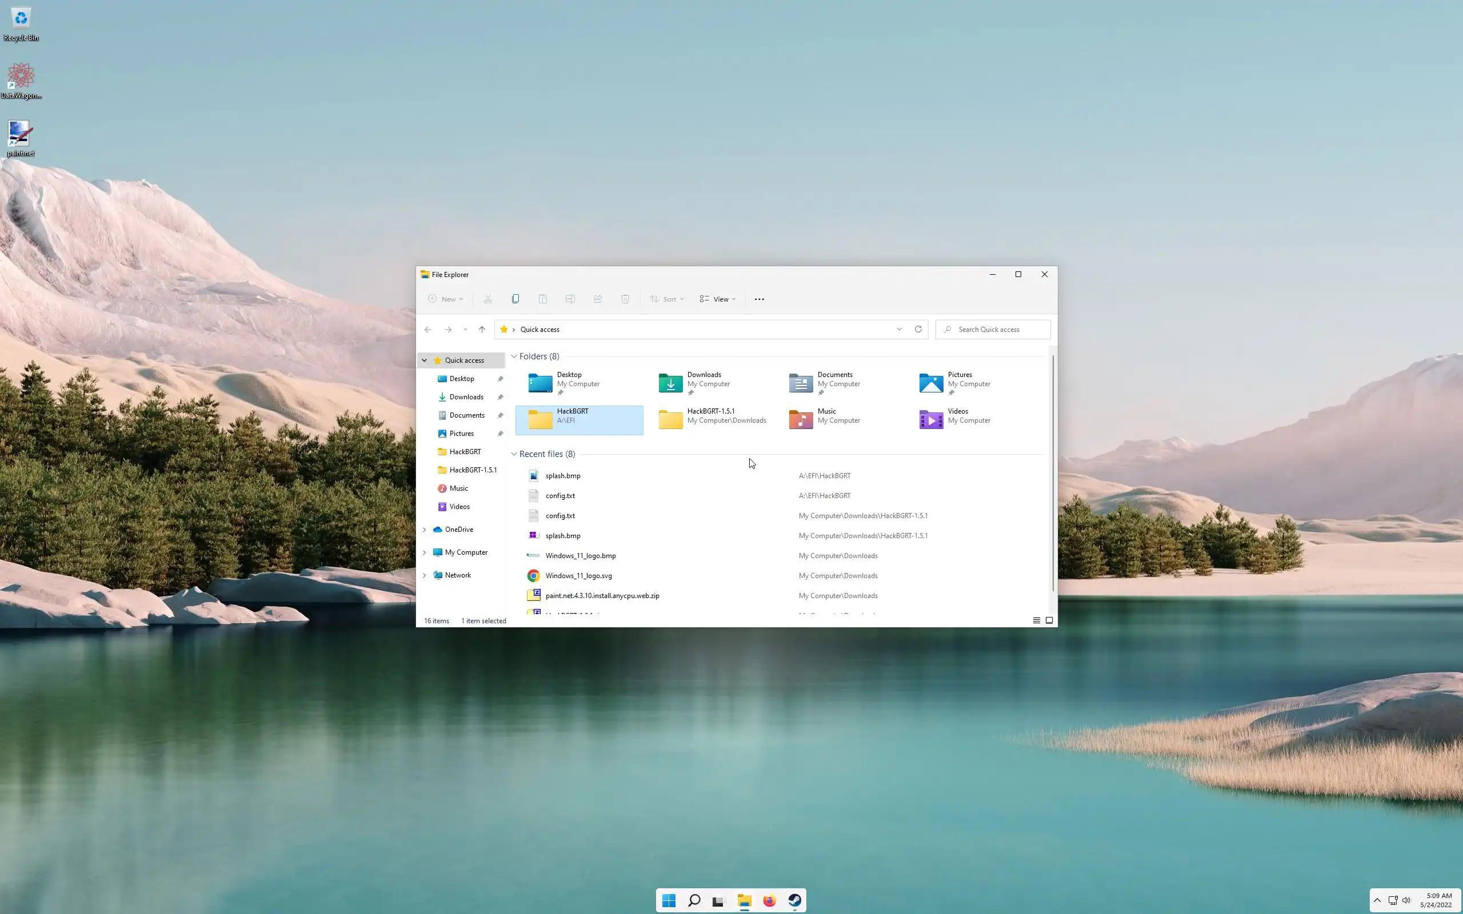
Task: Open Steam from the taskbar
Action: [x=794, y=901]
